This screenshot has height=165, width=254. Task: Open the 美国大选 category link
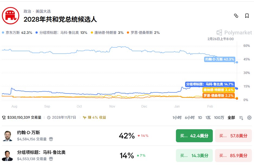43,11
